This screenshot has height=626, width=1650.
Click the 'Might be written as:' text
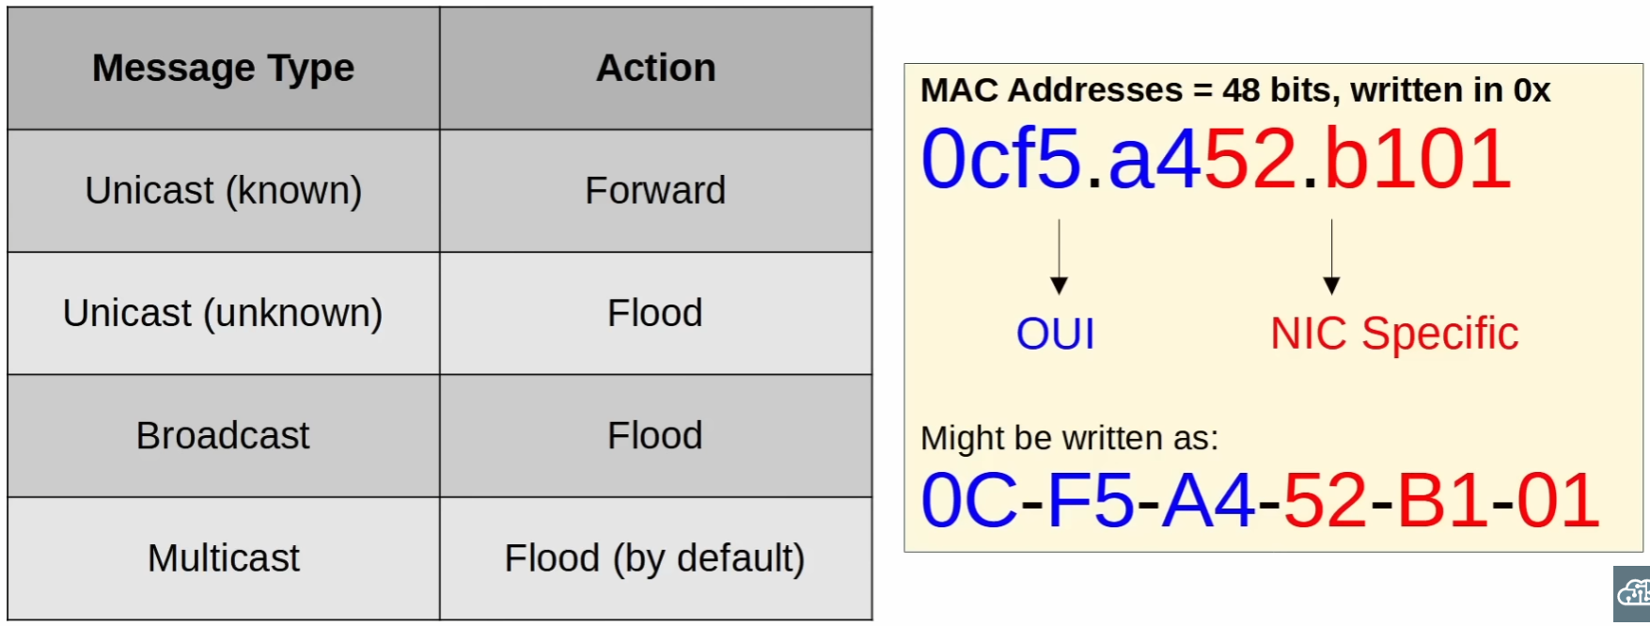pos(1069,438)
